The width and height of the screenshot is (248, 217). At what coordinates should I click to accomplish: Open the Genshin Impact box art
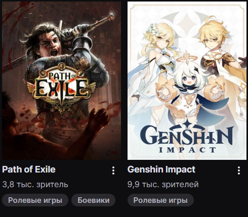(x=187, y=80)
